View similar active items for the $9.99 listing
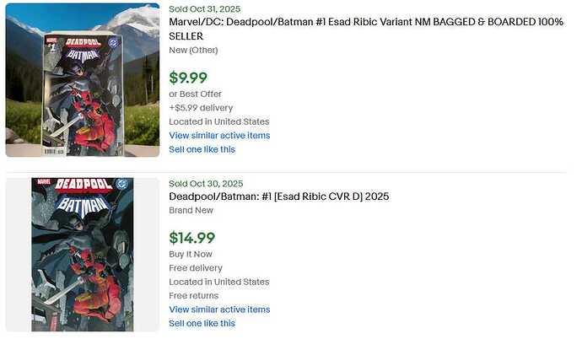The height and width of the screenshot is (339, 582). tap(219, 135)
